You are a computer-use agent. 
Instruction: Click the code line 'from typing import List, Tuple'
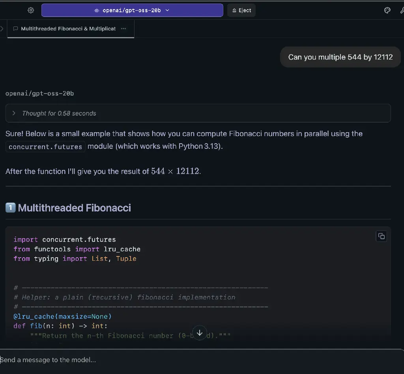[x=75, y=259]
